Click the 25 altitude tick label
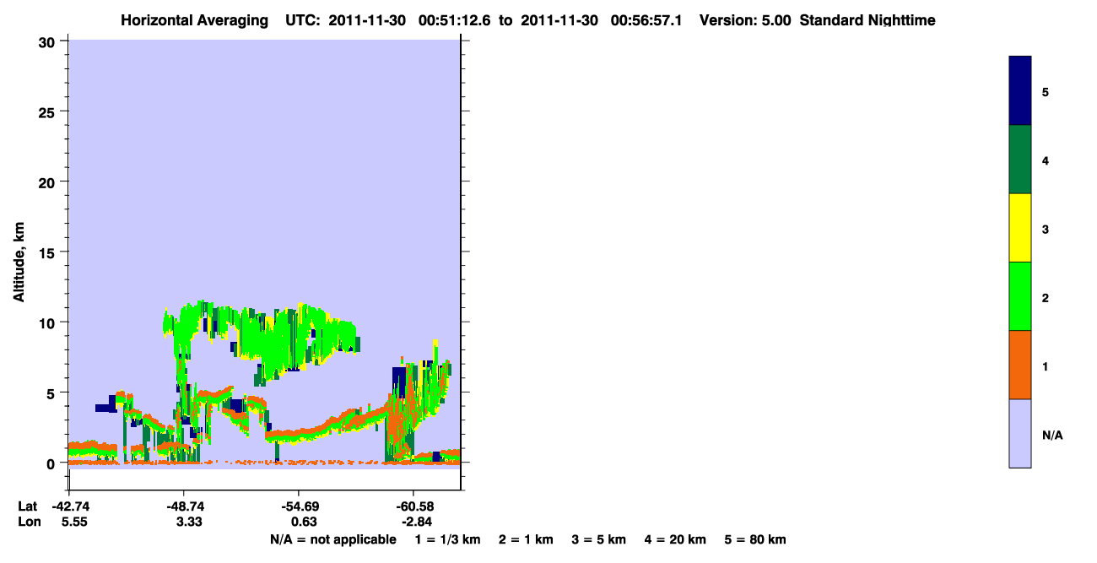The height and width of the screenshot is (563, 1097). click(x=48, y=111)
